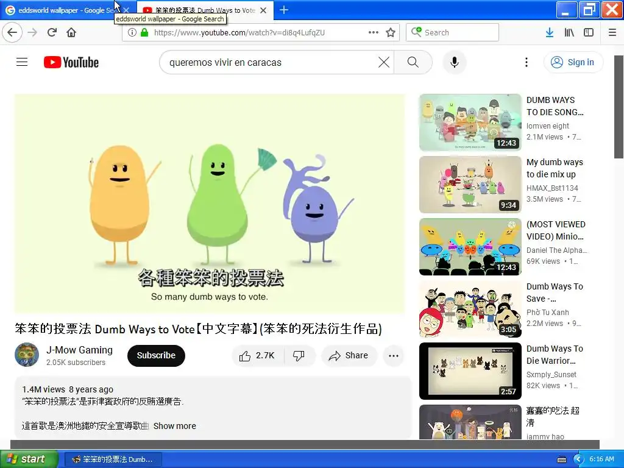Close the Dumb Ways to Vote tab
This screenshot has height=468, width=624.
coord(263,10)
